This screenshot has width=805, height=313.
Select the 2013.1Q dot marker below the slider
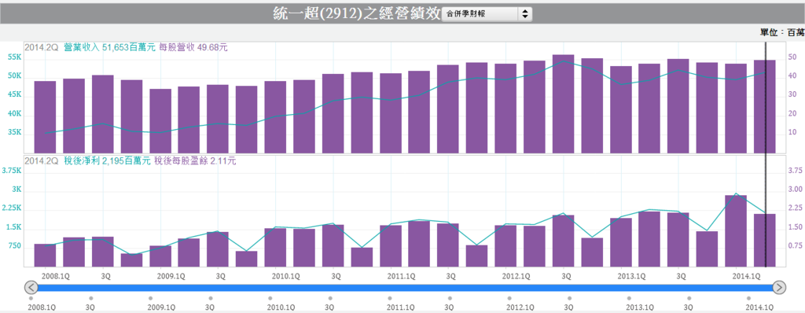(629, 298)
